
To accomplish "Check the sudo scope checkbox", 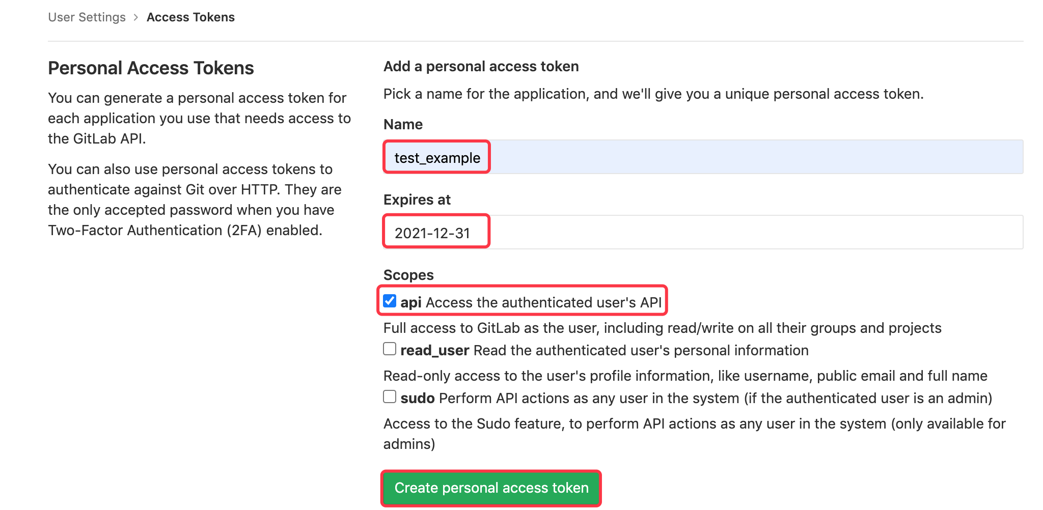I will coord(390,396).
